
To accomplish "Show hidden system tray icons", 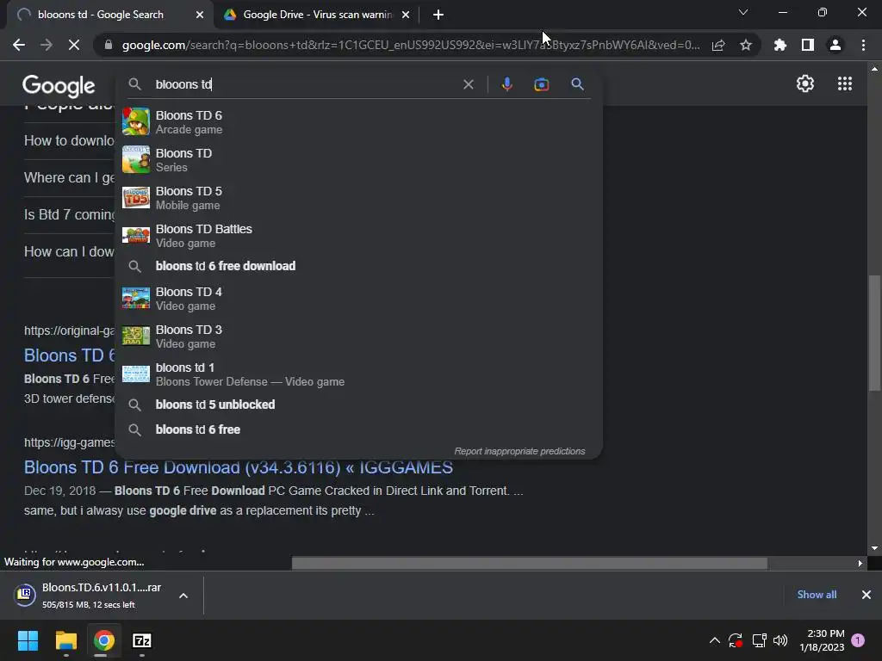I will (714, 640).
